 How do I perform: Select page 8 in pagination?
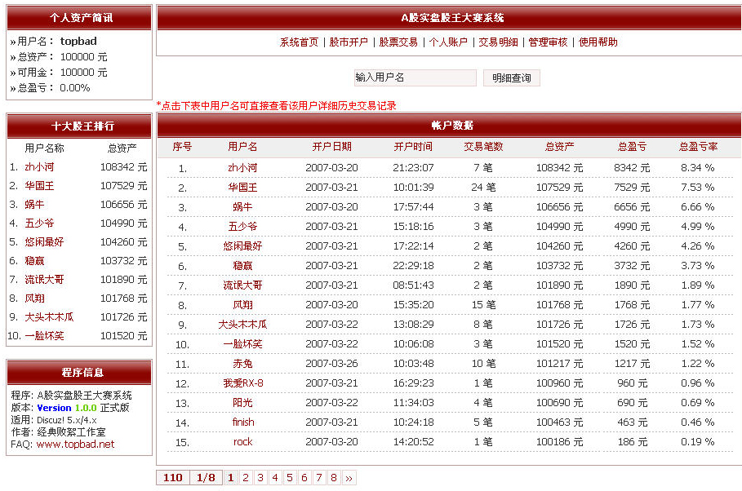332,477
